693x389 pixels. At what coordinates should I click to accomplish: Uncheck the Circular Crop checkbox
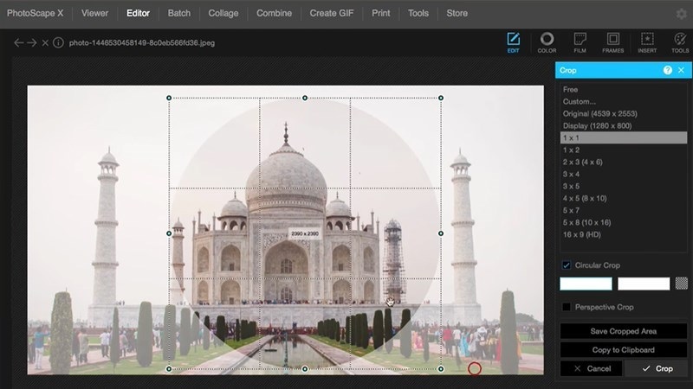[567, 265]
